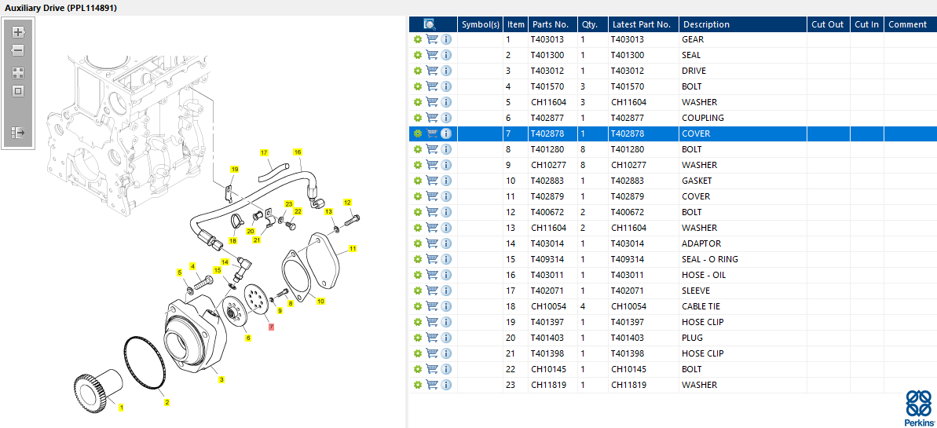This screenshot has height=428, width=937.
Task: Open info for GASKET T402883
Action: point(446,181)
